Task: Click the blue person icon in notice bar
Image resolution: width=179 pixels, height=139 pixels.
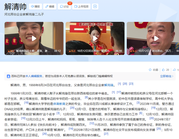Action: (8, 76)
